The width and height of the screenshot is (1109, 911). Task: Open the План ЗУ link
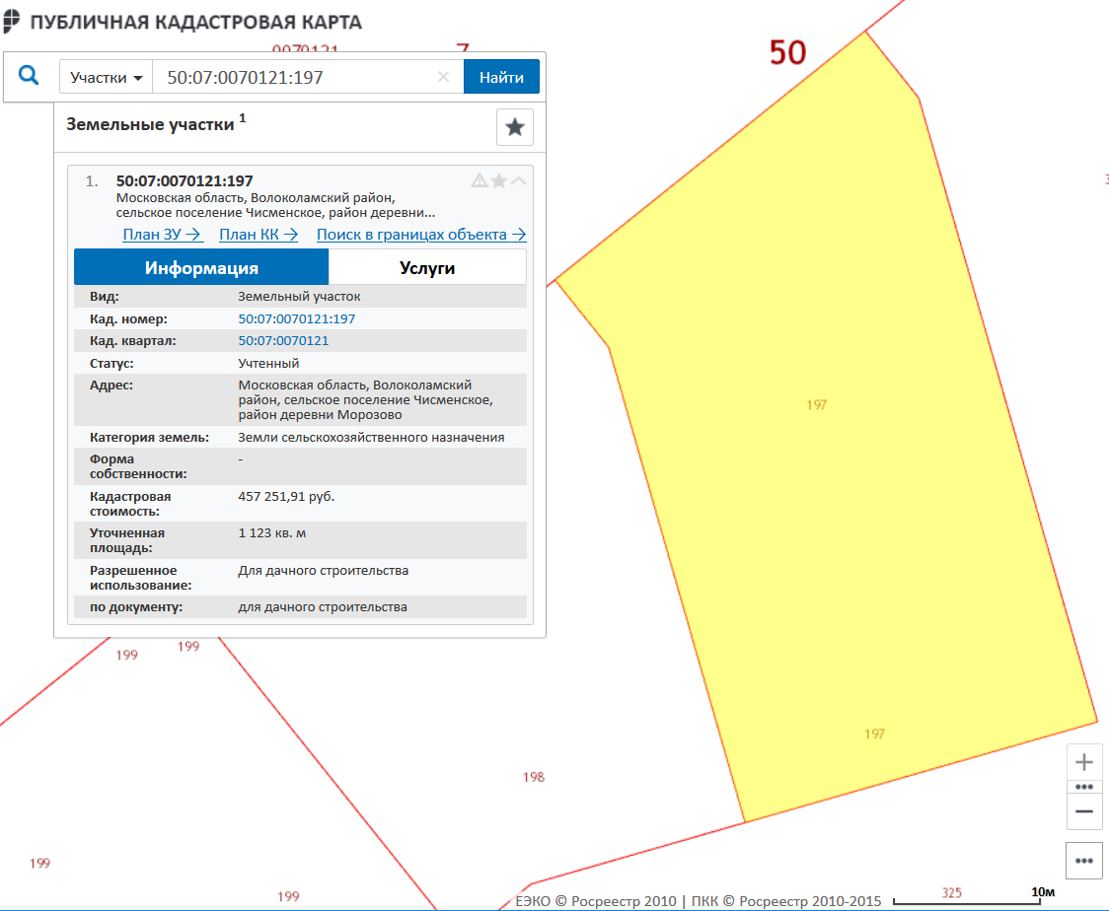(163, 235)
